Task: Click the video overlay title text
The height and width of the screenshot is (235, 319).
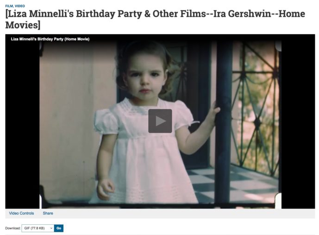Action: (50, 39)
